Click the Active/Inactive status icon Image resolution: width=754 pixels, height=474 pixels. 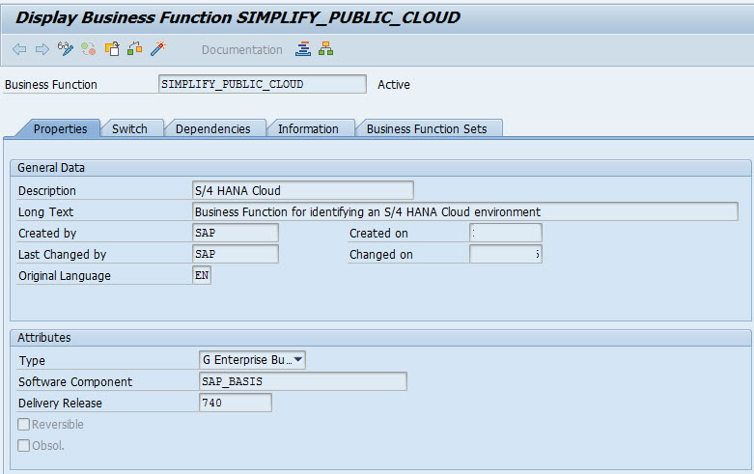[x=89, y=48]
